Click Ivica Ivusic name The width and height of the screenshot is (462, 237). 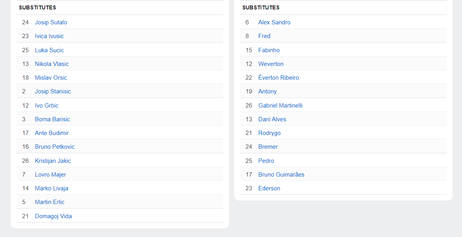(x=49, y=36)
